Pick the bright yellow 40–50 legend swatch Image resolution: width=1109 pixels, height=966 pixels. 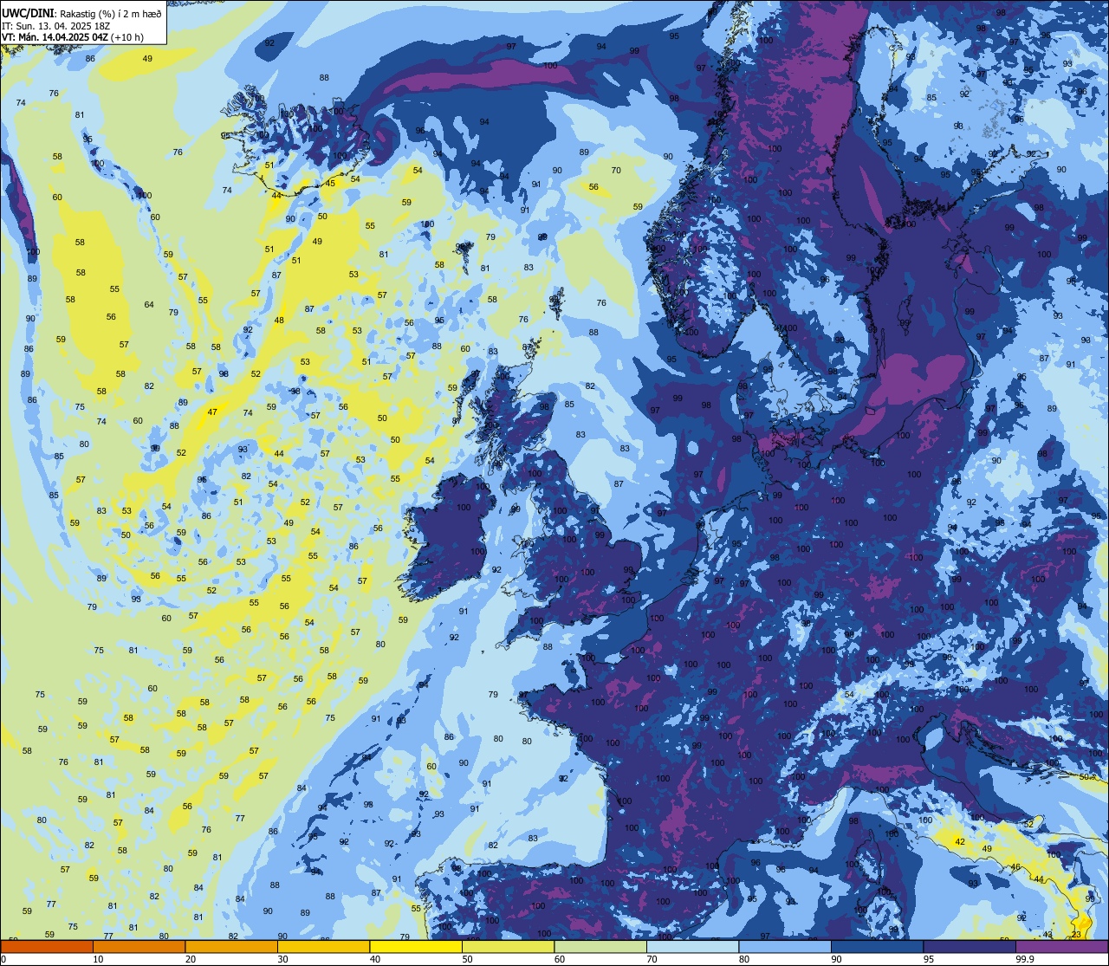coord(416,946)
